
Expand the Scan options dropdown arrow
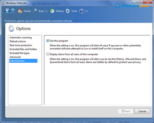click(x=47, y=11)
